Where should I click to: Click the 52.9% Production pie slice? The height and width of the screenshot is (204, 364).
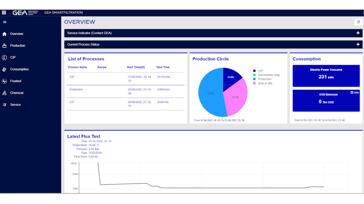pos(210,93)
